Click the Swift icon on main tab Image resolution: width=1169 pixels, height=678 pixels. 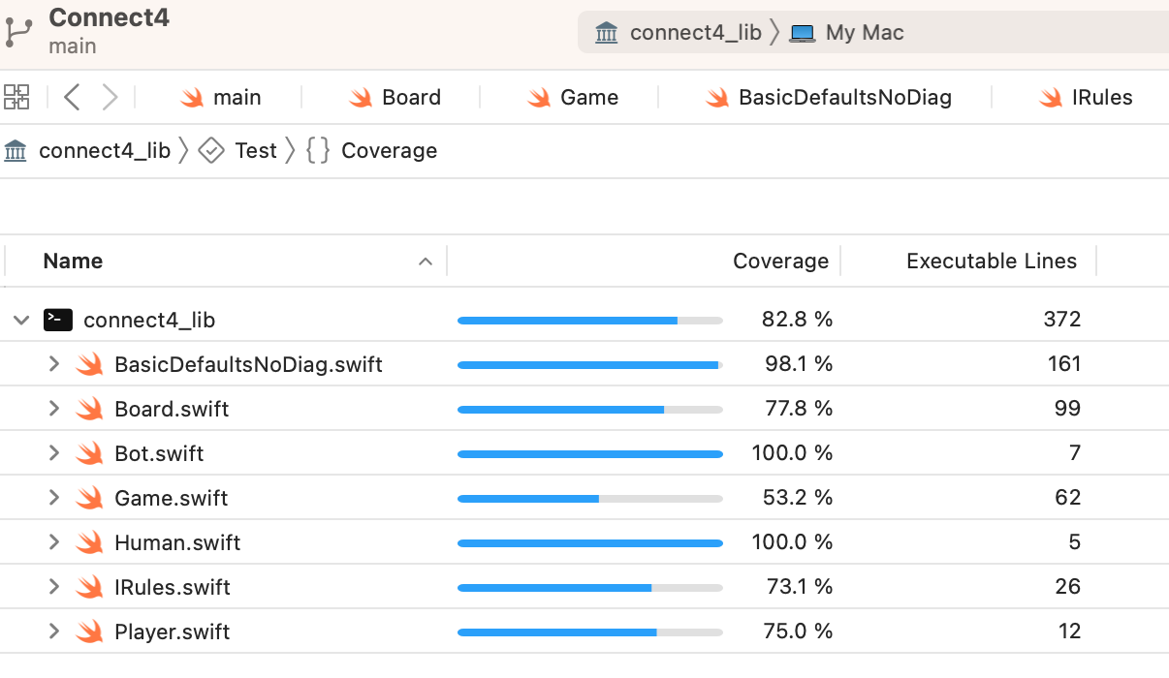point(191,97)
